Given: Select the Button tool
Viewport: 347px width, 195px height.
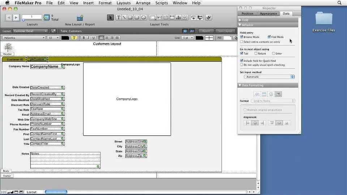Looking at the screenshot, I should 159,17.
